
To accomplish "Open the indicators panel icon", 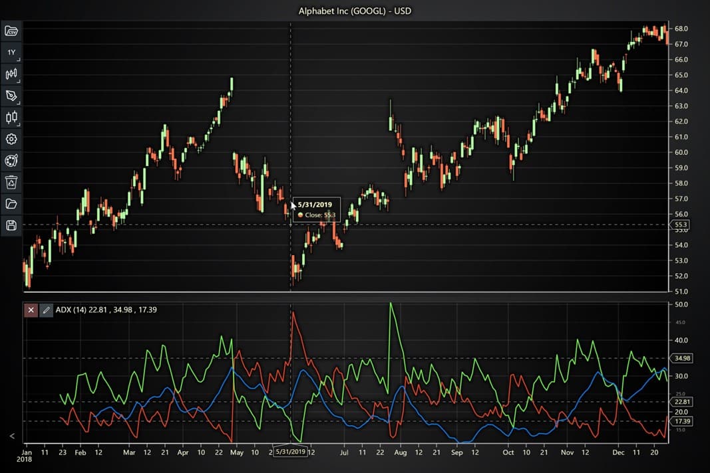I will [x=11, y=74].
